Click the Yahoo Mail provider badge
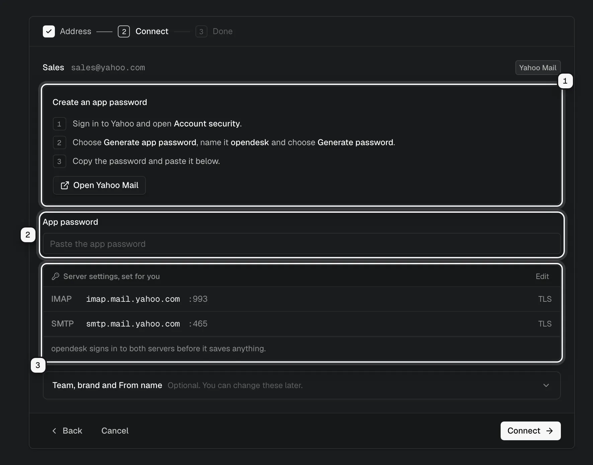Viewport: 593px width, 465px height. pyautogui.click(x=538, y=68)
